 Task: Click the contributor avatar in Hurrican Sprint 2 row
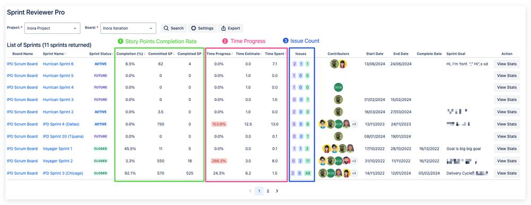click(x=338, y=112)
